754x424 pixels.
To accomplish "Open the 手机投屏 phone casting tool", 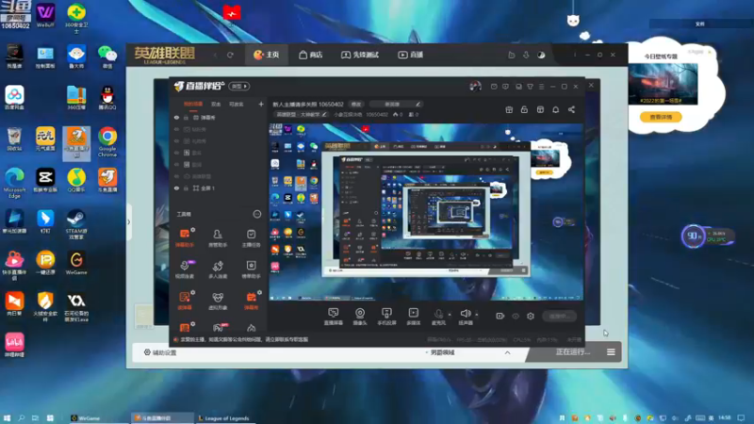I will click(385, 315).
